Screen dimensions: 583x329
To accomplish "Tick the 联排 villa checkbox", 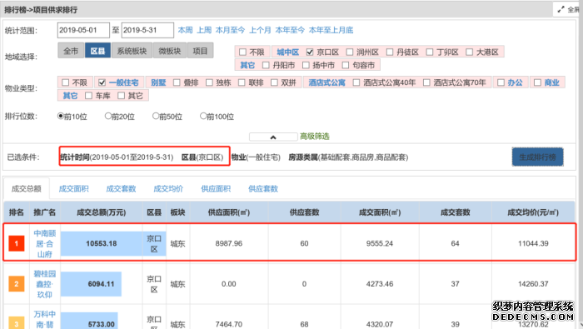I will [x=242, y=82].
